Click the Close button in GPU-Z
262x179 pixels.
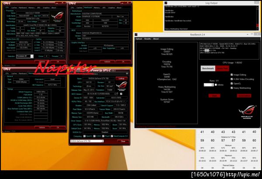pyautogui.click(x=123, y=141)
